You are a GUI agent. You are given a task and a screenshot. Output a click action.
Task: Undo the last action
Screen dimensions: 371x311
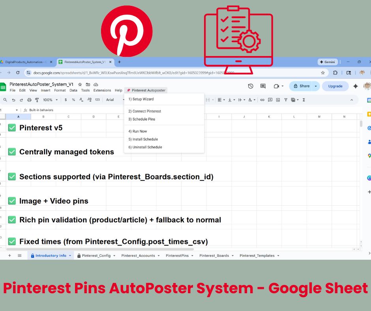coord(13,100)
